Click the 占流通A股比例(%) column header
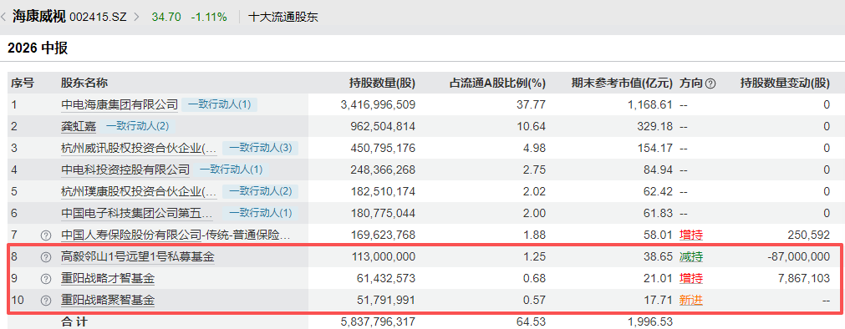Viewport: 845px width, 329px height. [497, 84]
